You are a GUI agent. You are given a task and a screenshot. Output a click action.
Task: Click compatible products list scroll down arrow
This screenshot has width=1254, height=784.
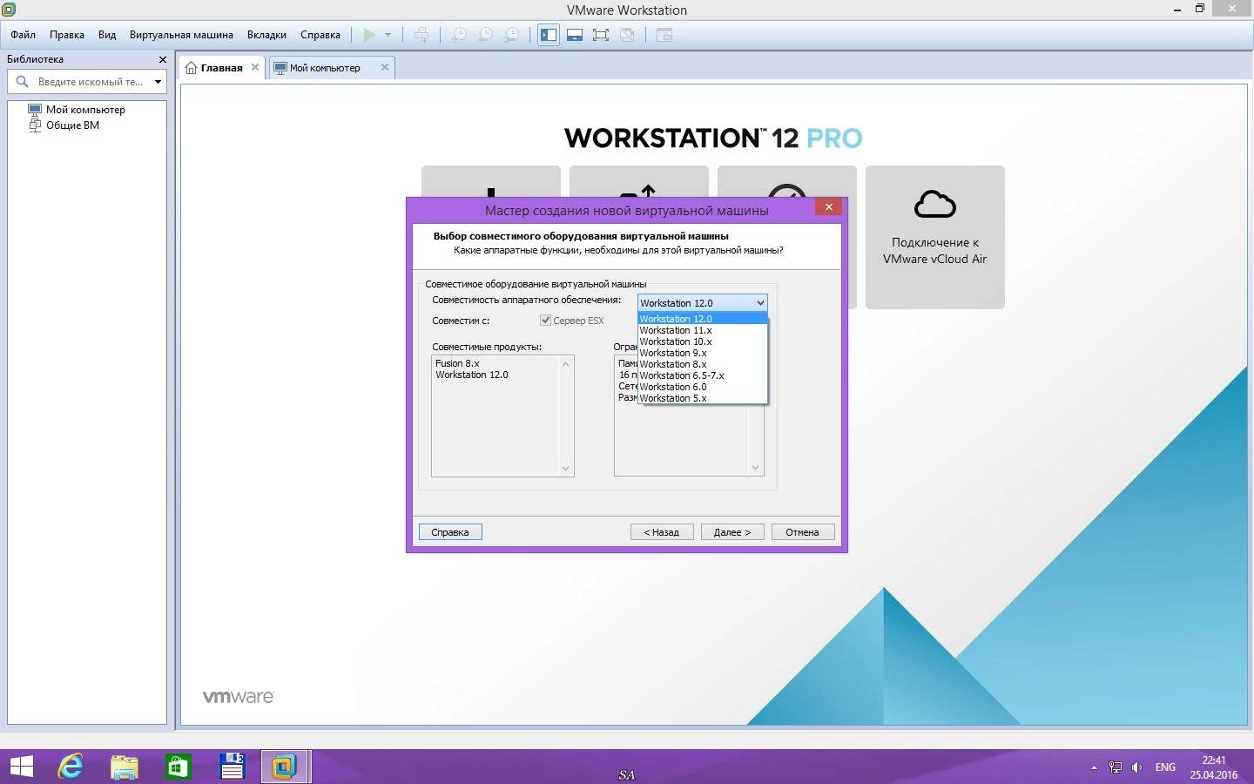point(565,469)
